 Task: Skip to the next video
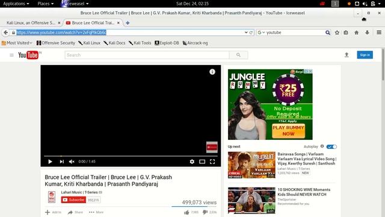[x=61, y=162]
